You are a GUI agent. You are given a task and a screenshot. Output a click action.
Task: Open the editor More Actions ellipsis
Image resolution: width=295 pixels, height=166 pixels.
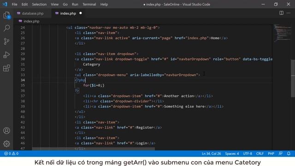289,13
